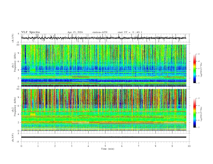Click the ch.1 'Frequency (kHz)' axis label
The width and height of the screenshot is (213, 164).
[x=15, y=62]
